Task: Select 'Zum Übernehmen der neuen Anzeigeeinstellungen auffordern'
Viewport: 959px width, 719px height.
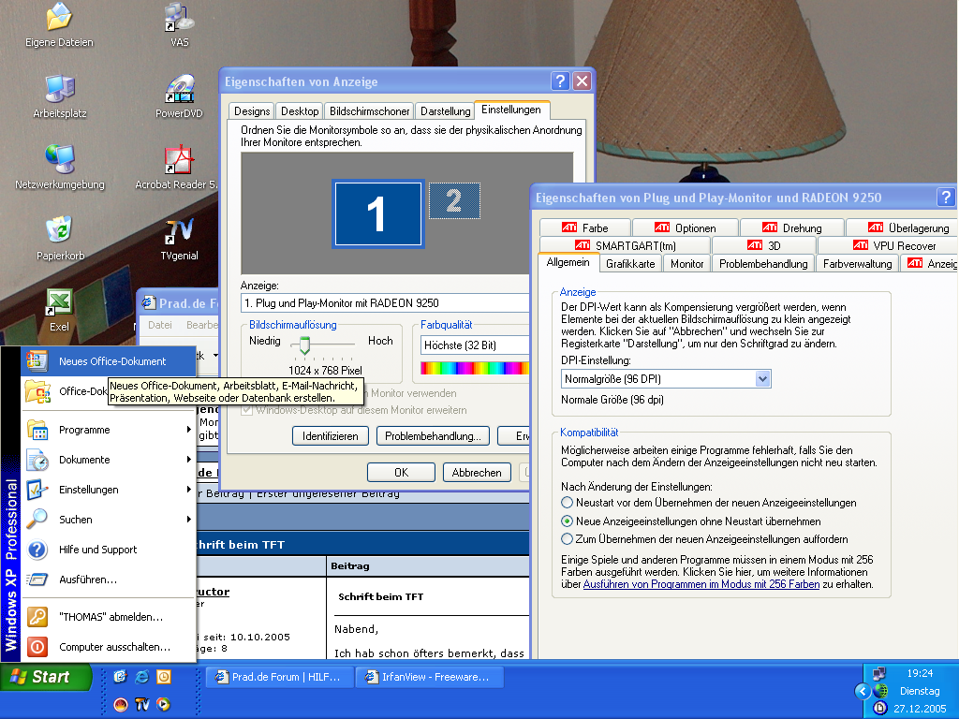Action: 568,538
